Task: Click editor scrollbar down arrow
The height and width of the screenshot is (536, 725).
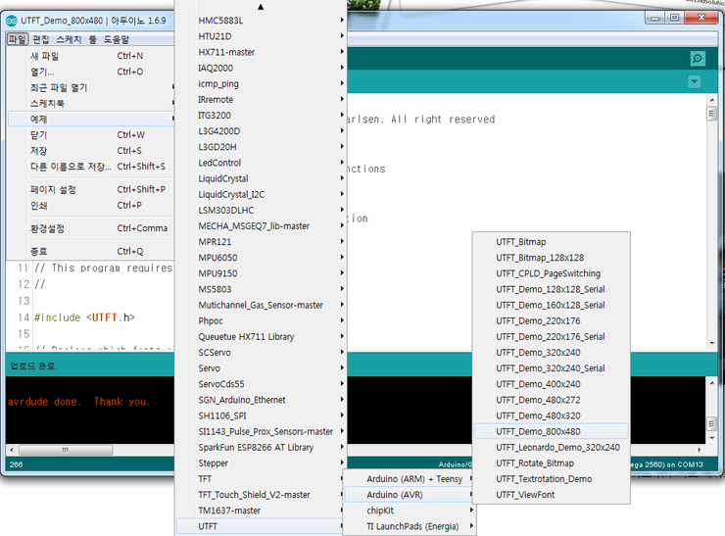Action: pyautogui.click(x=711, y=343)
